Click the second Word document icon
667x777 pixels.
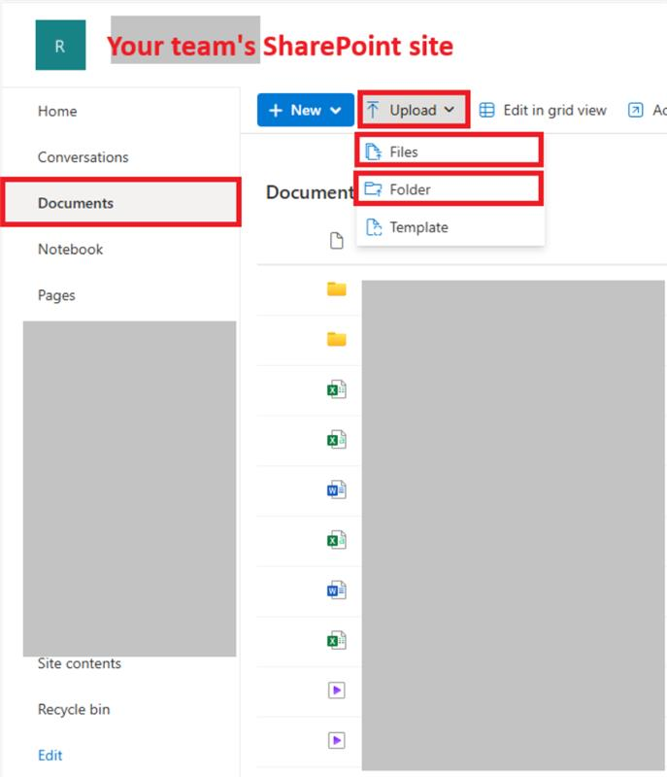click(337, 591)
